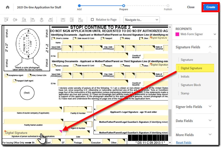The height and width of the screenshot is (147, 221).
Task: Select the Execution field in Issuing Office row
Action: click(x=106, y=141)
